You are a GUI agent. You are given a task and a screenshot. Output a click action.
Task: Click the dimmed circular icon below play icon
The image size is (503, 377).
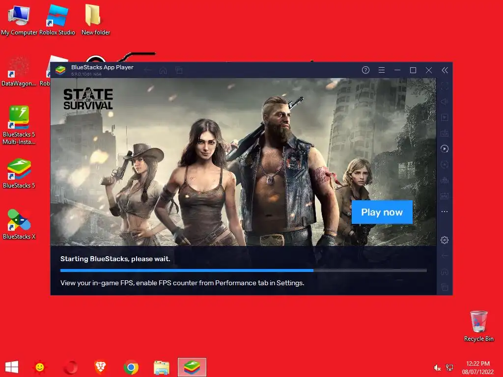point(444,164)
